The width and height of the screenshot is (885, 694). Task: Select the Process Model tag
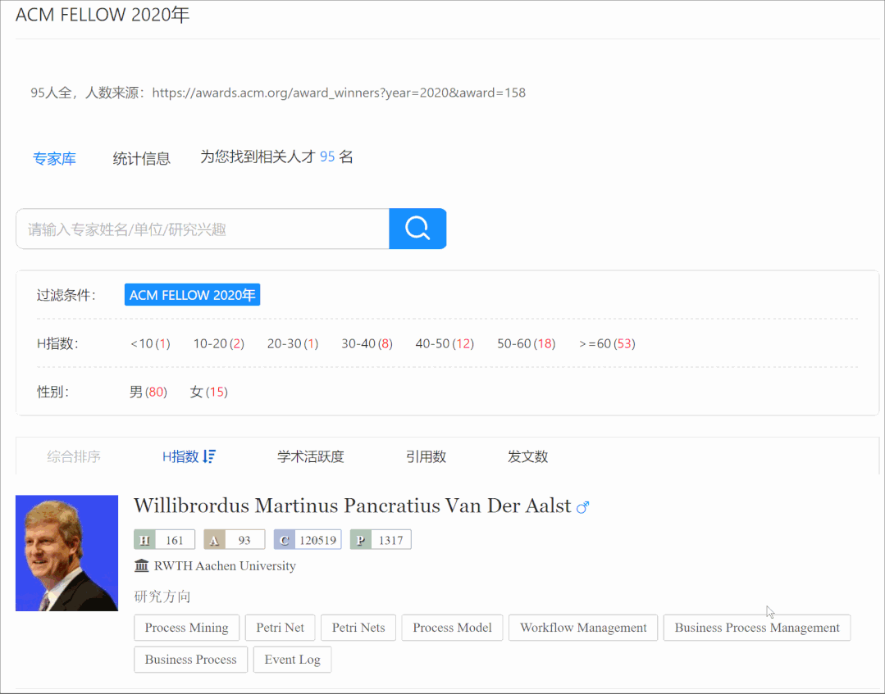pyautogui.click(x=452, y=628)
